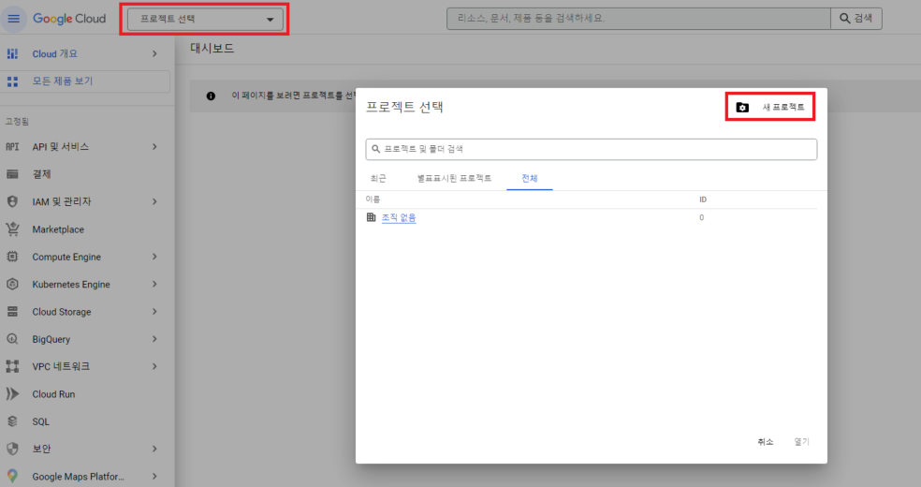Click the Google Maps Platform pin icon
The image size is (921, 487).
(12, 476)
